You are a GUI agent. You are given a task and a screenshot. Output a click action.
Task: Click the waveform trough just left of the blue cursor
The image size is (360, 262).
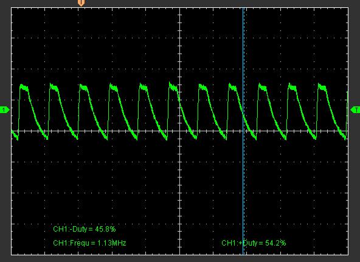pos(226,137)
